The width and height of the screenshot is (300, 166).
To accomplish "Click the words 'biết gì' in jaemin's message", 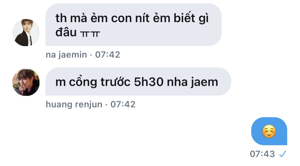I will tap(191, 19).
